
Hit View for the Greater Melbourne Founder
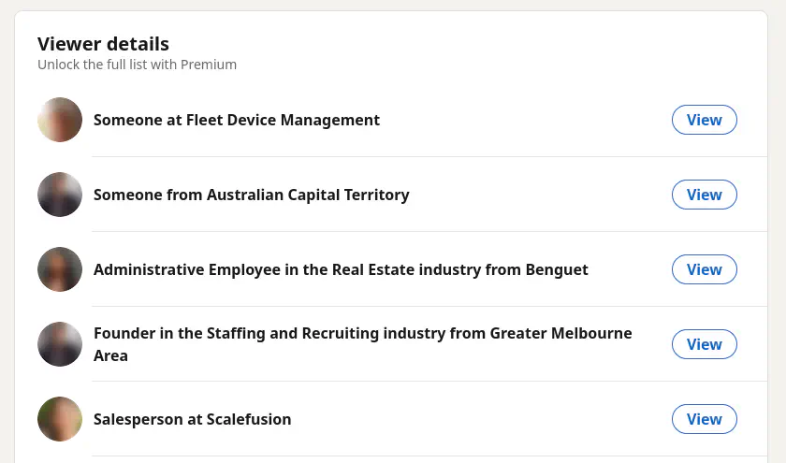pos(704,344)
